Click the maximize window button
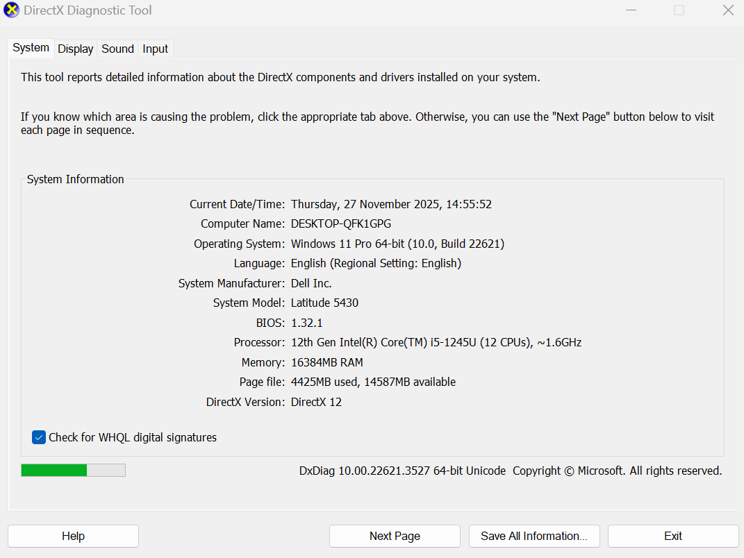 [x=679, y=10]
